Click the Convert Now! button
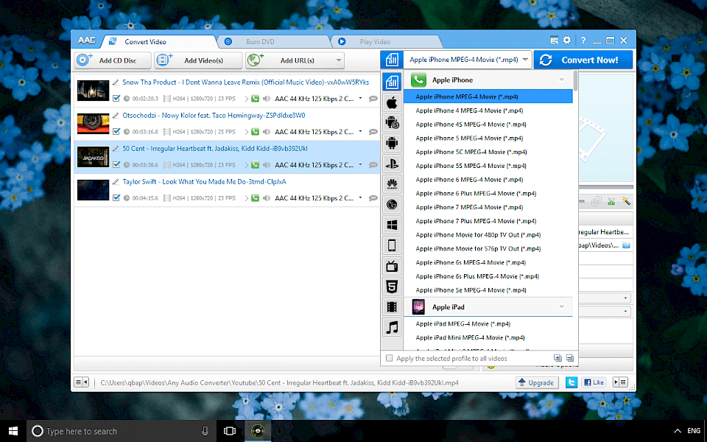This screenshot has width=707, height=442. [x=583, y=60]
